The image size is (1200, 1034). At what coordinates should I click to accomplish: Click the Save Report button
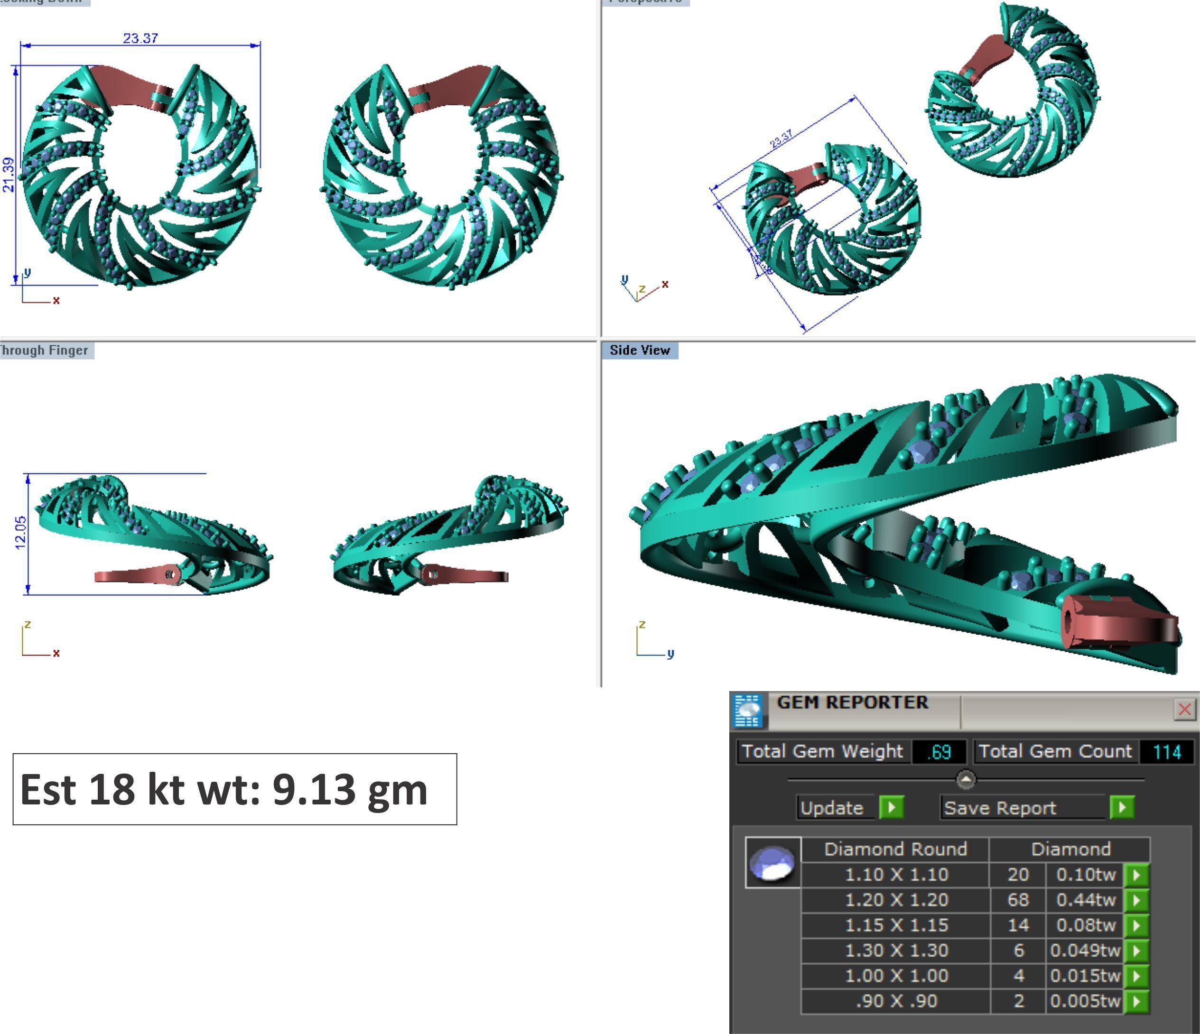pyautogui.click(x=1023, y=808)
